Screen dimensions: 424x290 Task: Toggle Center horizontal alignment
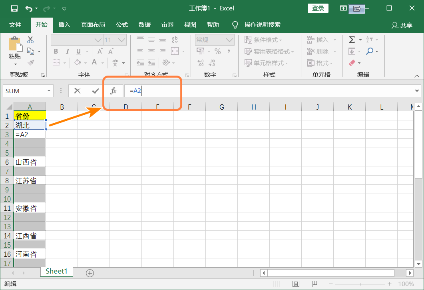151,51
